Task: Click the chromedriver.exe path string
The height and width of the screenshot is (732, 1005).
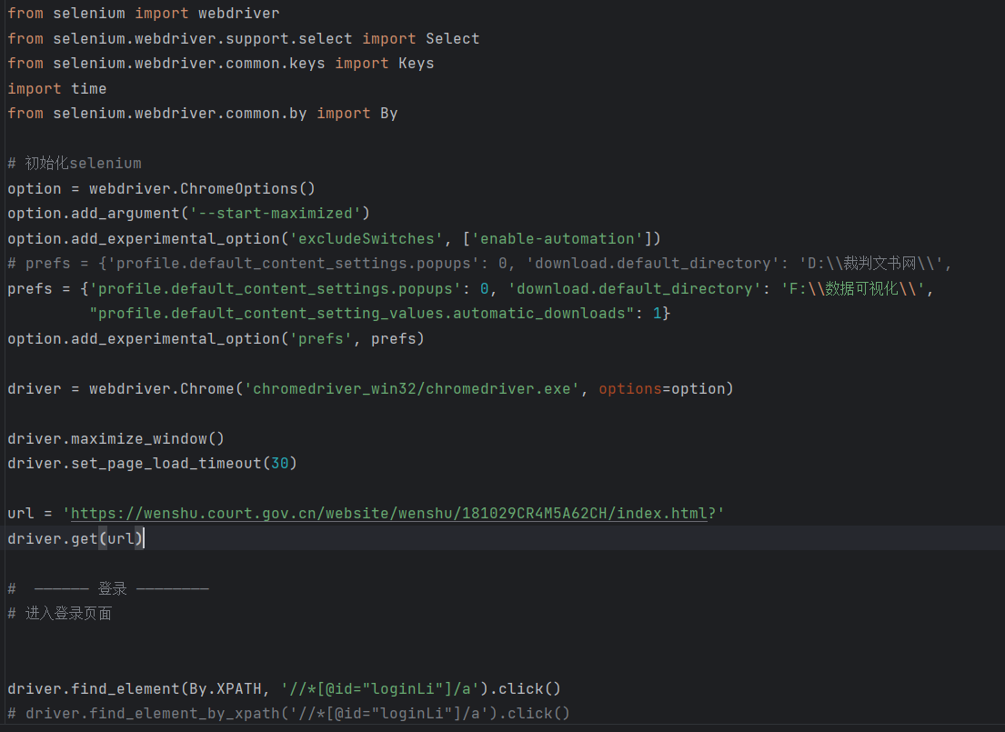Action: pyautogui.click(x=412, y=388)
